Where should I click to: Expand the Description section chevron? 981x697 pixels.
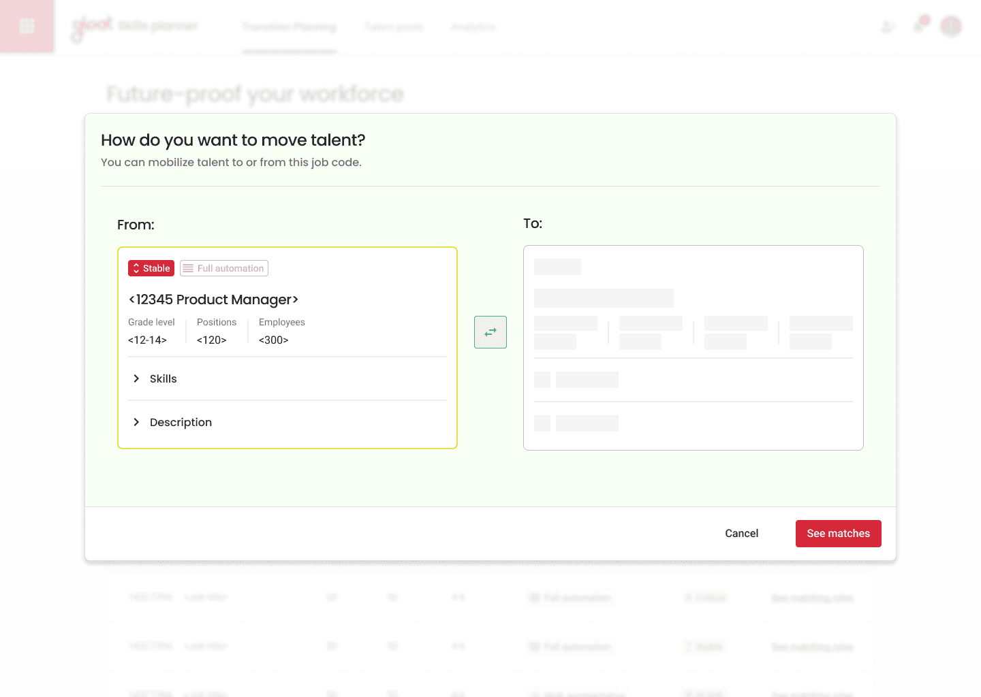(x=136, y=422)
